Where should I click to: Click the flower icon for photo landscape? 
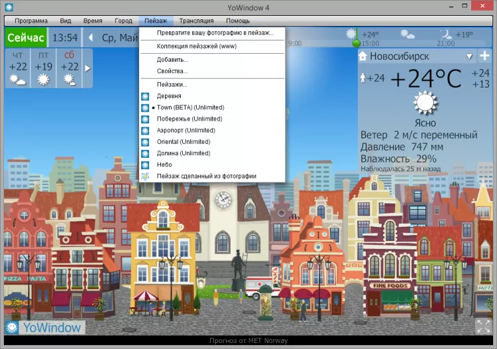point(145,176)
